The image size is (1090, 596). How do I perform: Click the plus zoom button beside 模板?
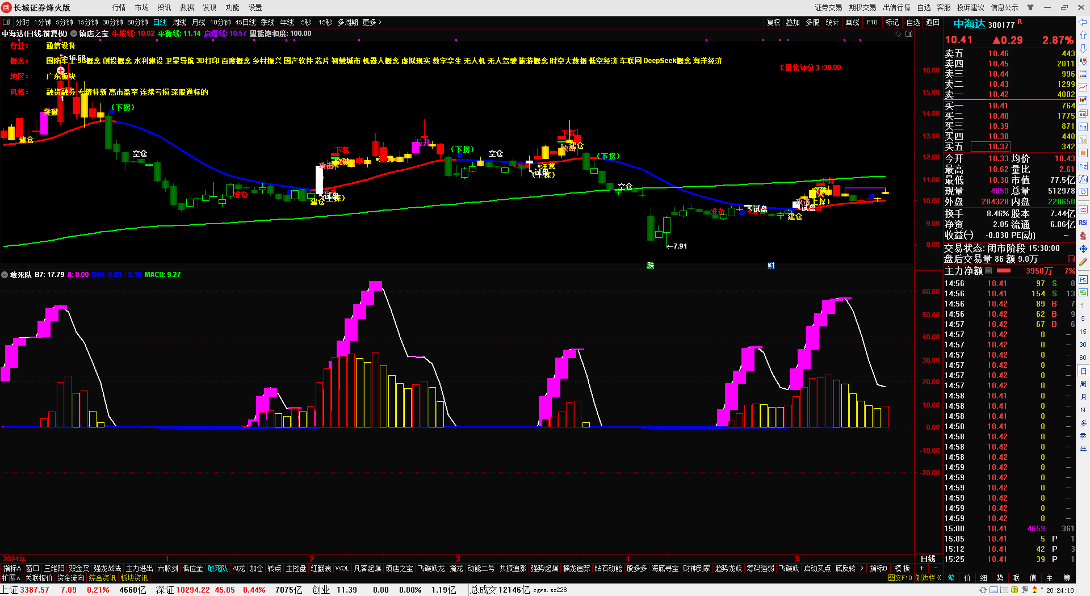(x=921, y=568)
